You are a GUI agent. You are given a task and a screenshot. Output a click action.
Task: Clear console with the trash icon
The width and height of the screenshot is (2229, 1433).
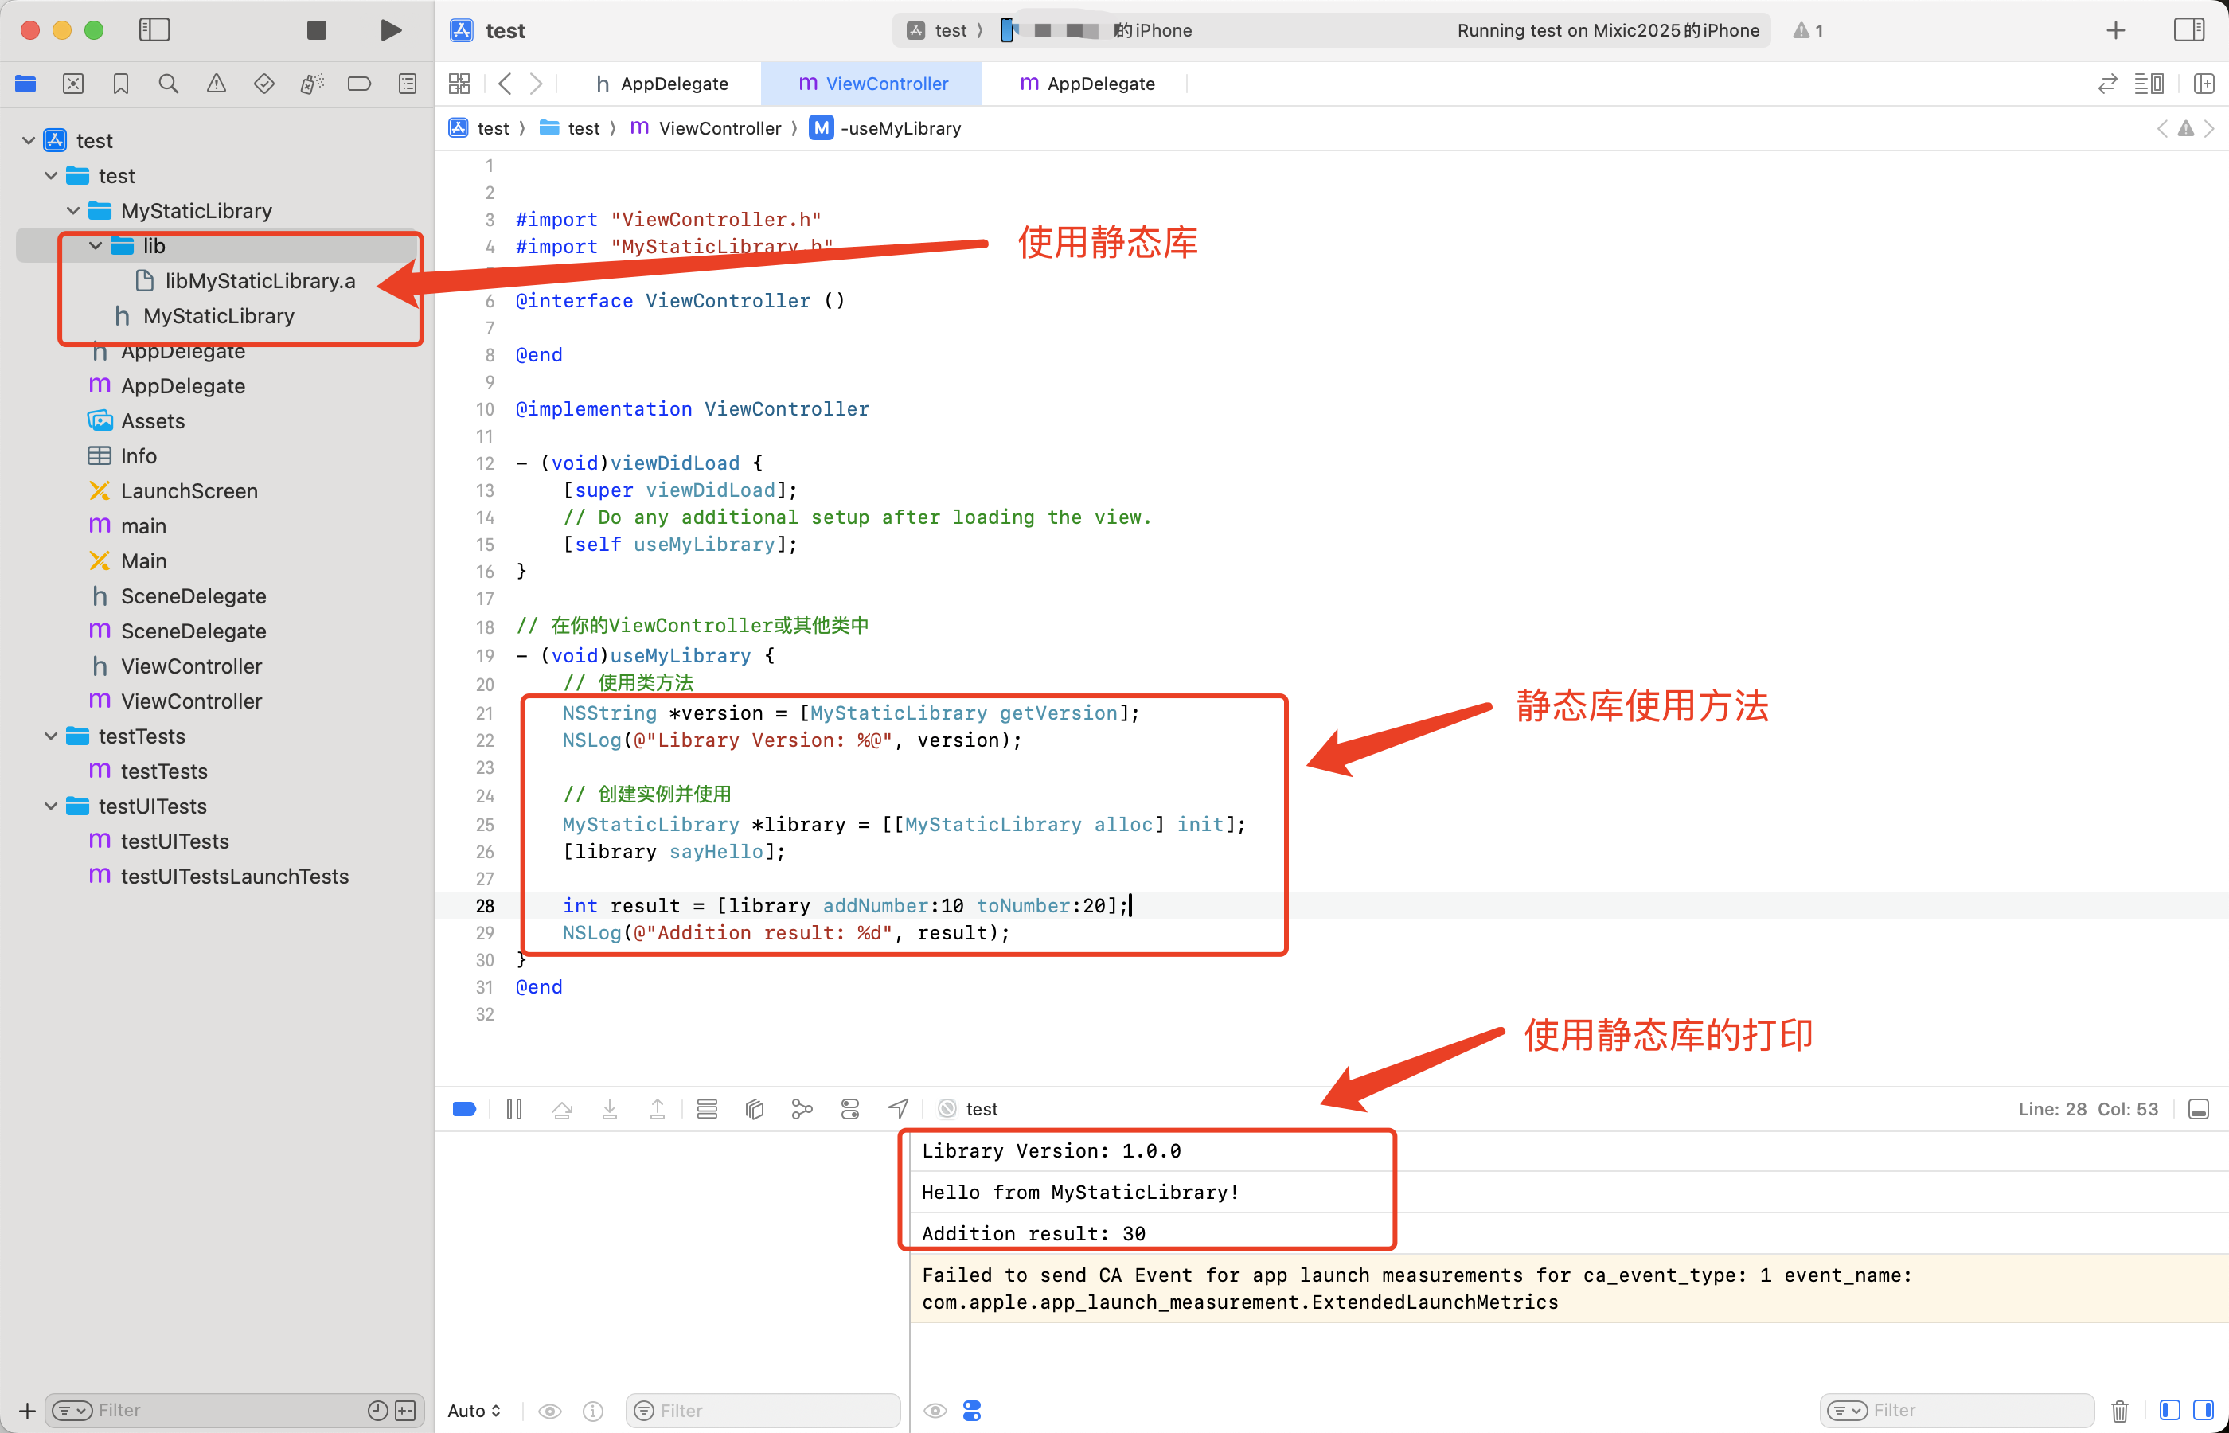click(x=2119, y=1411)
